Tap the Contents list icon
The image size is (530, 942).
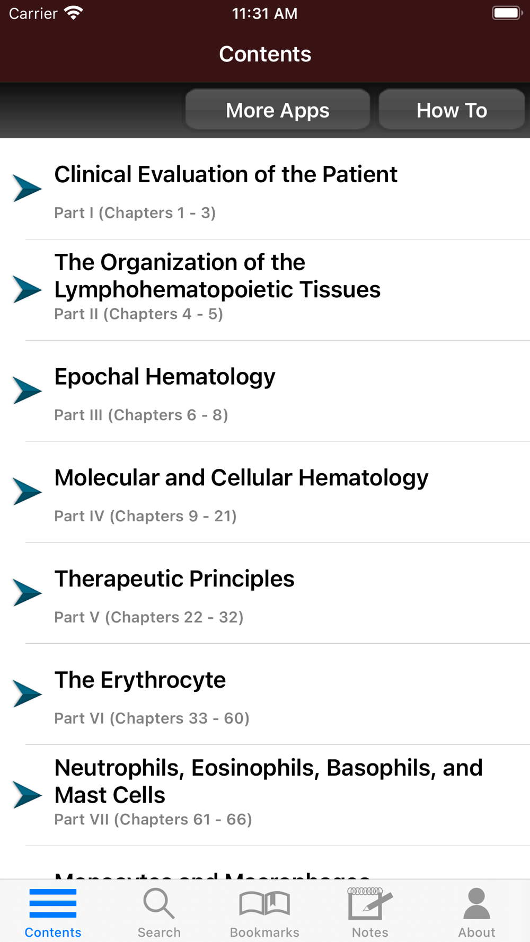click(x=53, y=903)
